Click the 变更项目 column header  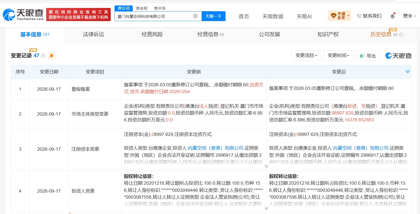95,72
